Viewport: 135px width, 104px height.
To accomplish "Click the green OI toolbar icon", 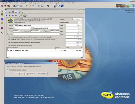I will point(27,6).
